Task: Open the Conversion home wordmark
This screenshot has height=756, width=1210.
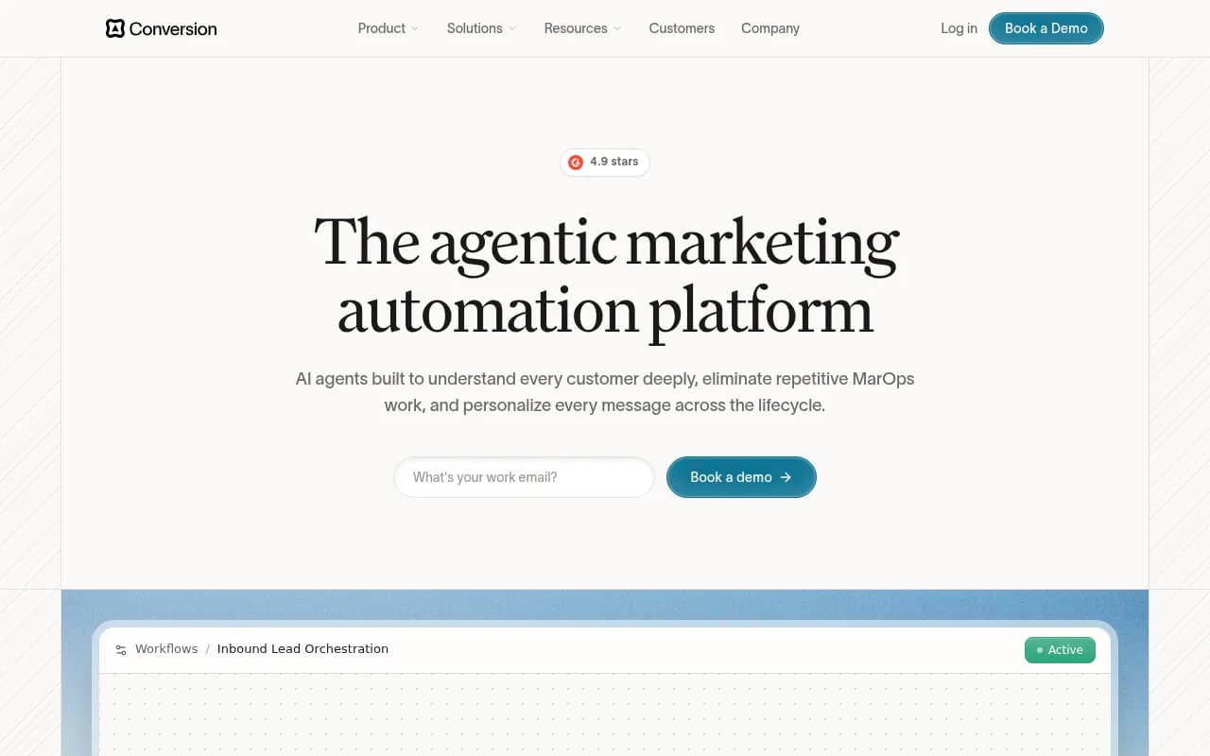Action: [173, 28]
